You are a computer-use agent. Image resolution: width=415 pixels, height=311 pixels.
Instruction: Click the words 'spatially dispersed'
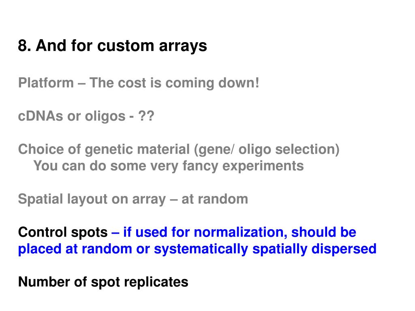click(x=314, y=249)
